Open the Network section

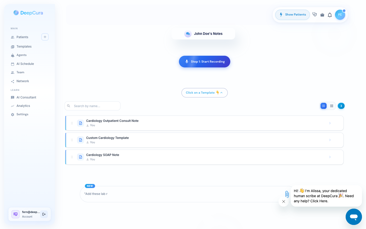pos(23,81)
